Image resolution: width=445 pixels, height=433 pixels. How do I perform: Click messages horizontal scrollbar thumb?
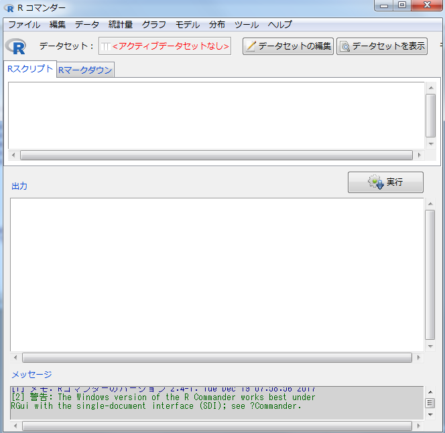(217, 426)
